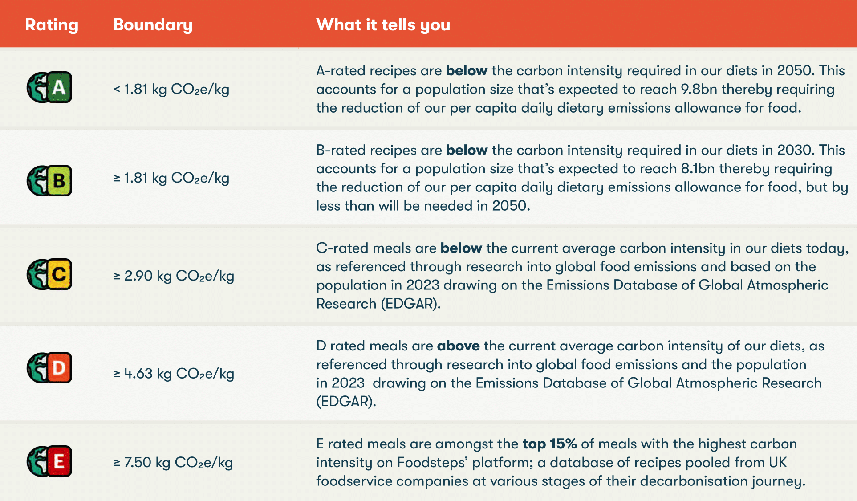Click the '(EDGAR).' text in D-rated row
This screenshot has width=857, height=501.
346,402
